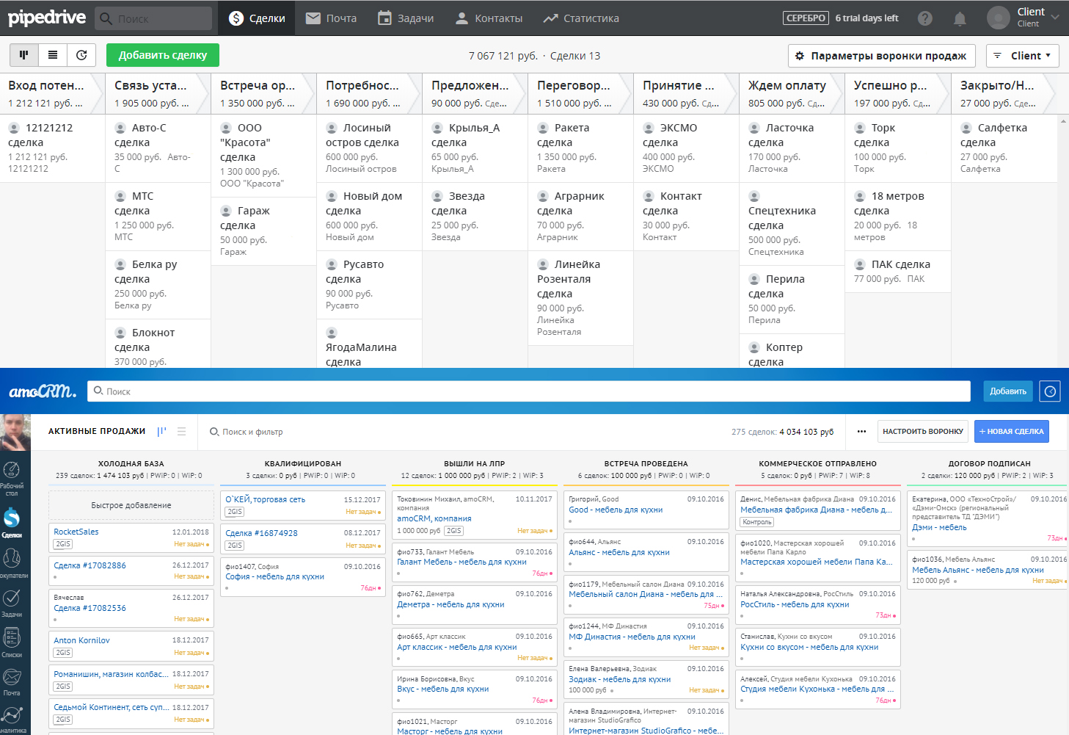Open the Client filter dropdown

1023,56
